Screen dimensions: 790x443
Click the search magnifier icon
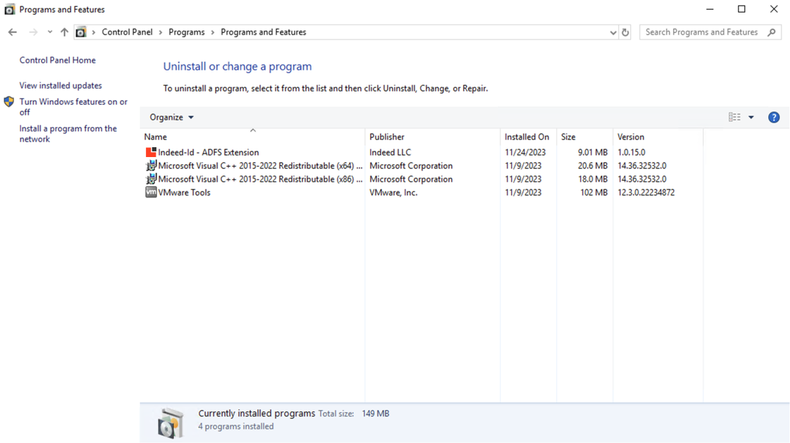772,32
